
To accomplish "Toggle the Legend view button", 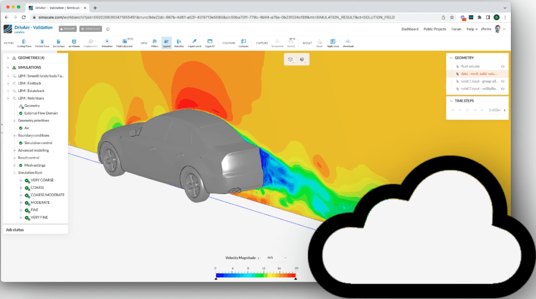I will pyautogui.click(x=166, y=43).
